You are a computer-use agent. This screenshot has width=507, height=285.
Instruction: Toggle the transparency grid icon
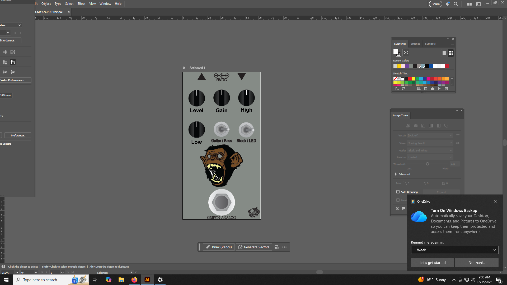[13, 52]
